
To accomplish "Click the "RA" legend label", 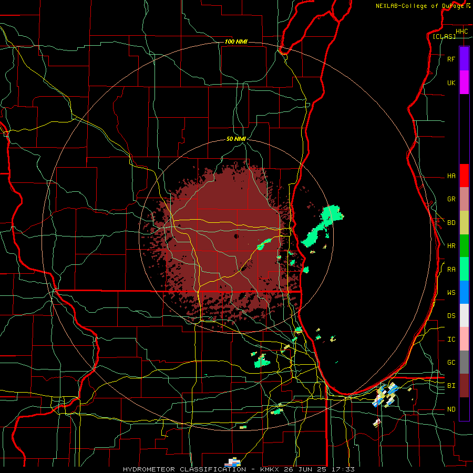I will 451,270.
